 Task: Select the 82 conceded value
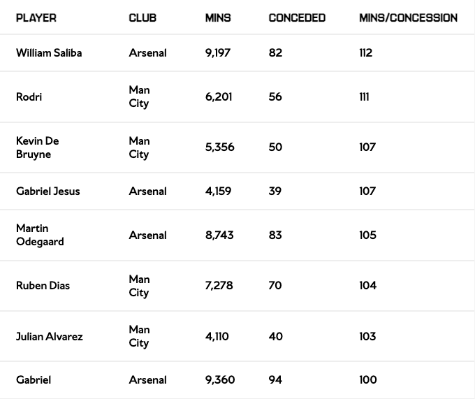(x=275, y=53)
